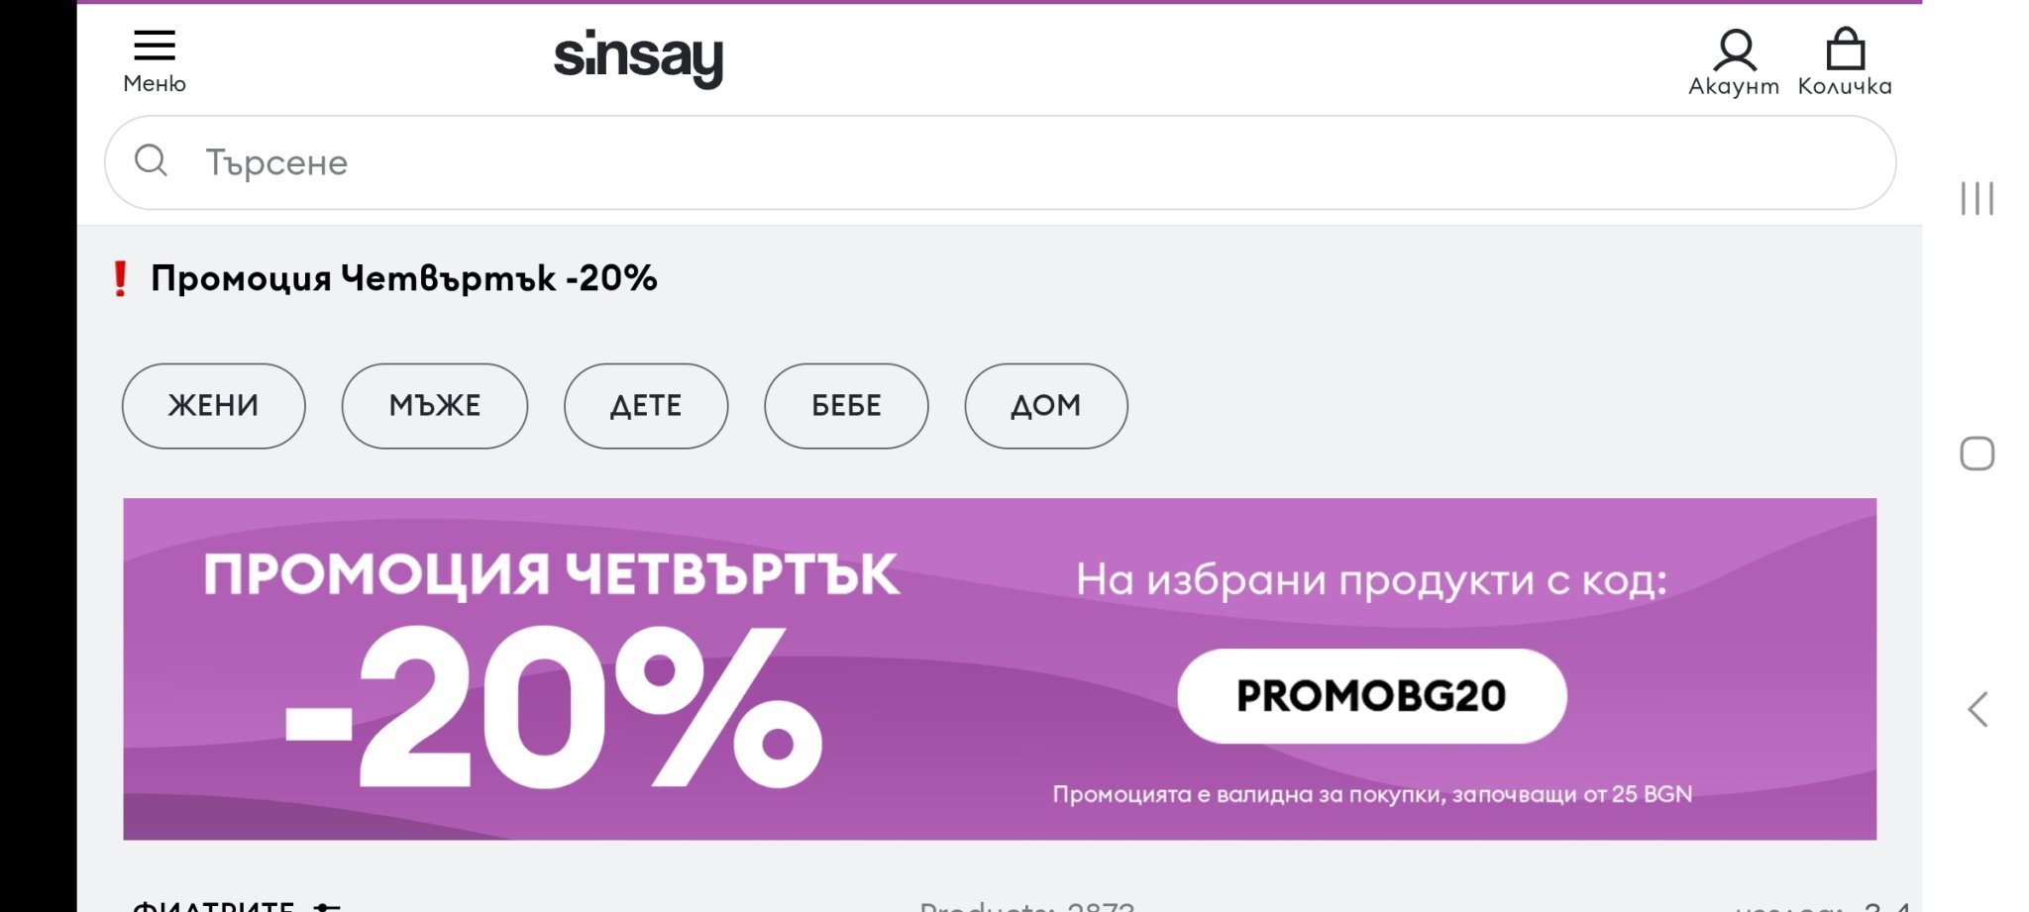Click the Промоция Четвъртък -20% heading
Screen dimensions: 2029x912
[403, 279]
